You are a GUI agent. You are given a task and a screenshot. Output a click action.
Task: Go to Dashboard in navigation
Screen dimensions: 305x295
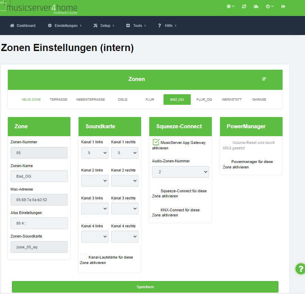(x=23, y=26)
